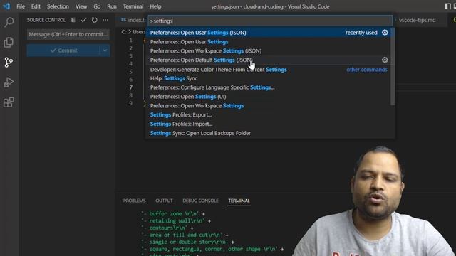The height and width of the screenshot is (256, 456).
Task: Open the File menu
Action: 21,6
